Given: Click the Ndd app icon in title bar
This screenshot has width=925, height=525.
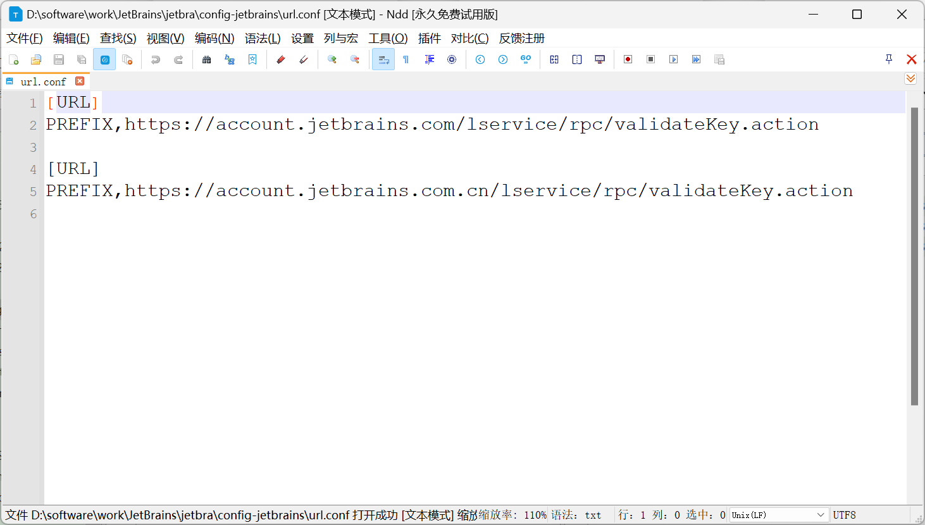Looking at the screenshot, I should pos(15,14).
